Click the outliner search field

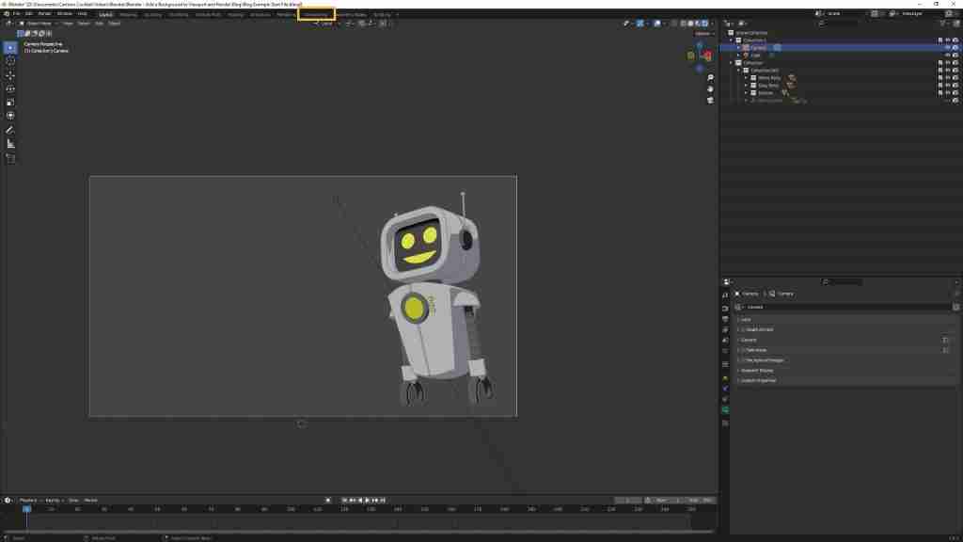coord(838,24)
